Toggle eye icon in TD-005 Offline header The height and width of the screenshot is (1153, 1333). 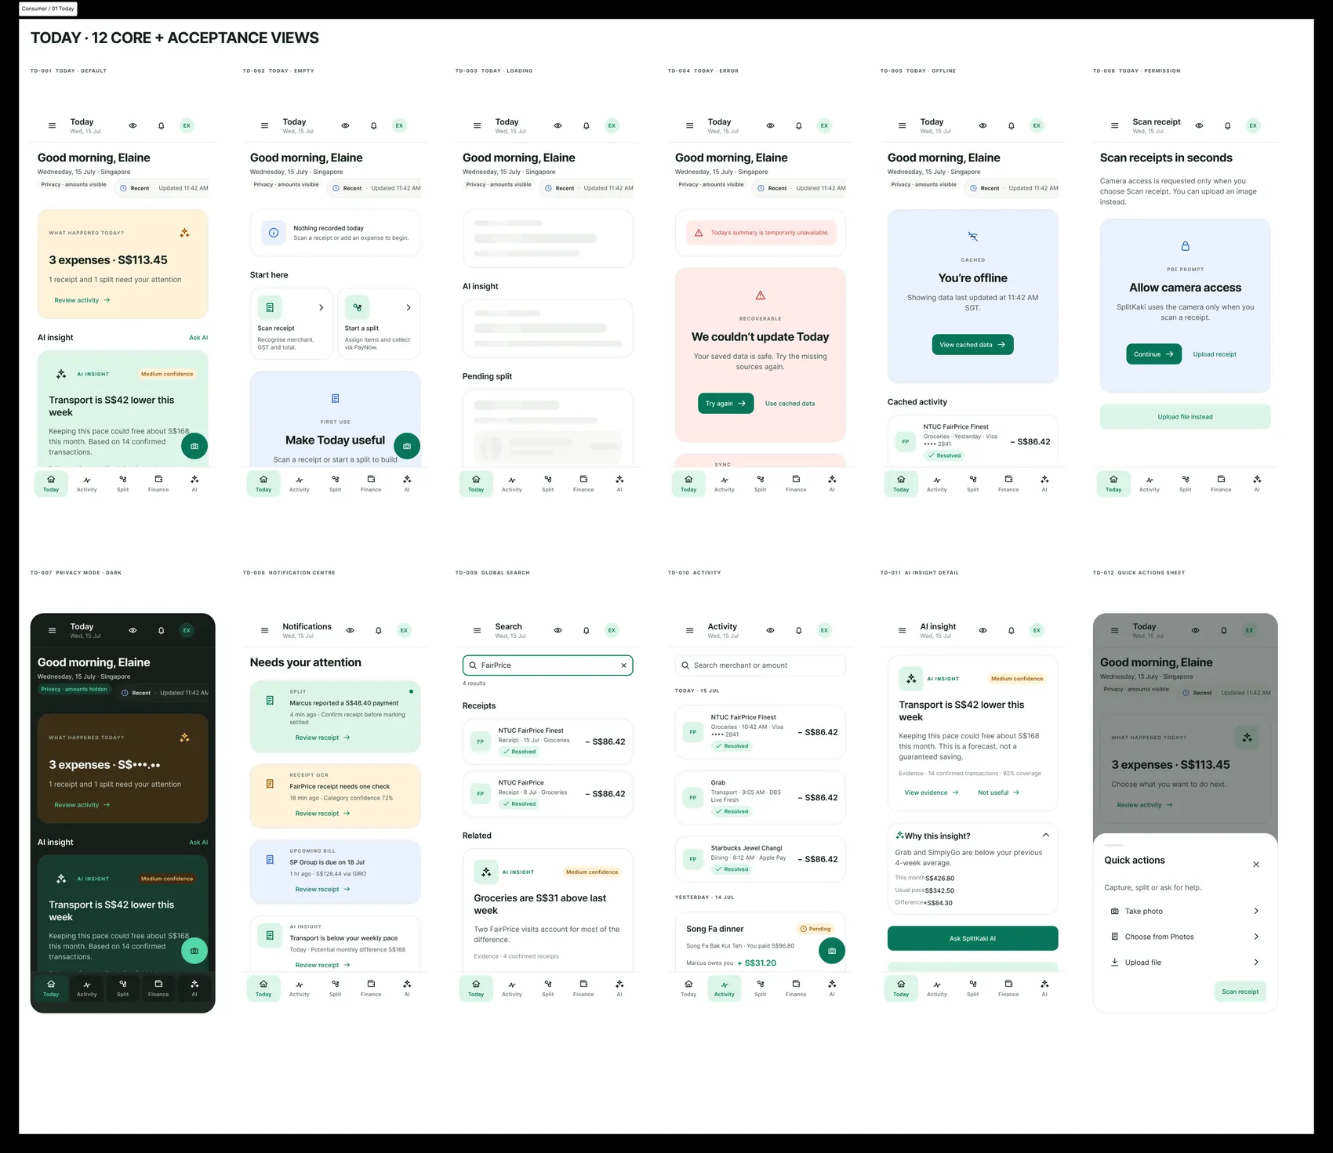coord(982,125)
